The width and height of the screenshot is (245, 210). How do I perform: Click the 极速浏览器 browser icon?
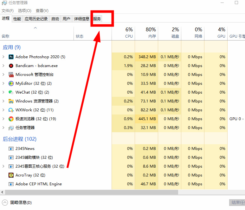(11, 119)
